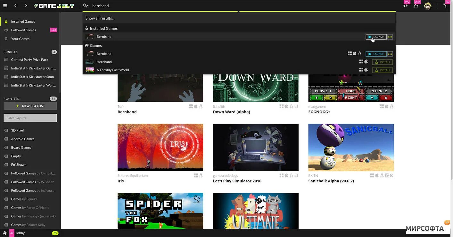Open EGGNOGG+ game thumbnail

tap(351, 88)
